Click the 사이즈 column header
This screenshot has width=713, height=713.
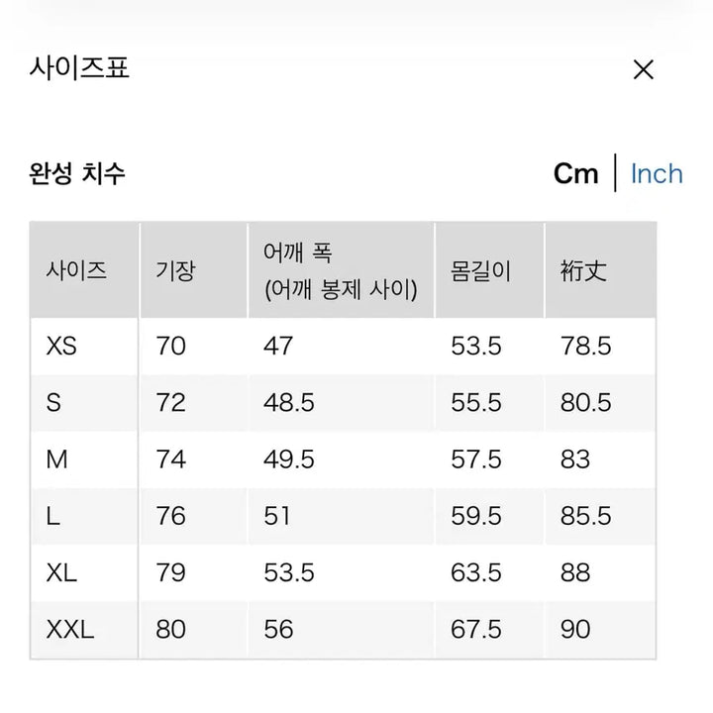pos(76,270)
